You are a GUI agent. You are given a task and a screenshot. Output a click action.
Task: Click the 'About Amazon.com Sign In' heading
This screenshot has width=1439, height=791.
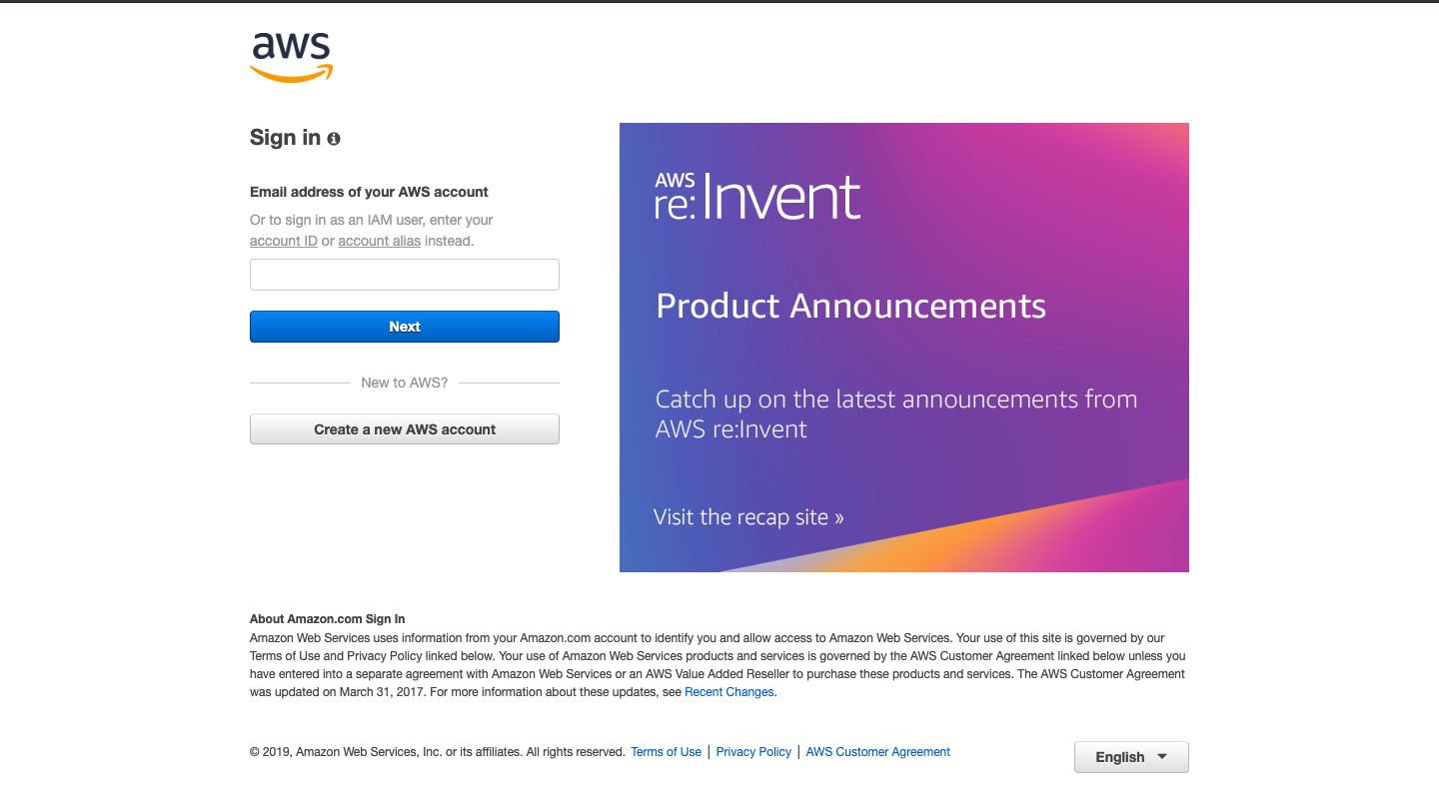point(327,619)
